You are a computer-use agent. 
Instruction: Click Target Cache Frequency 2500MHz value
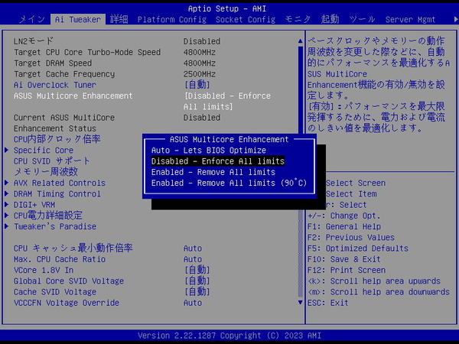click(200, 74)
